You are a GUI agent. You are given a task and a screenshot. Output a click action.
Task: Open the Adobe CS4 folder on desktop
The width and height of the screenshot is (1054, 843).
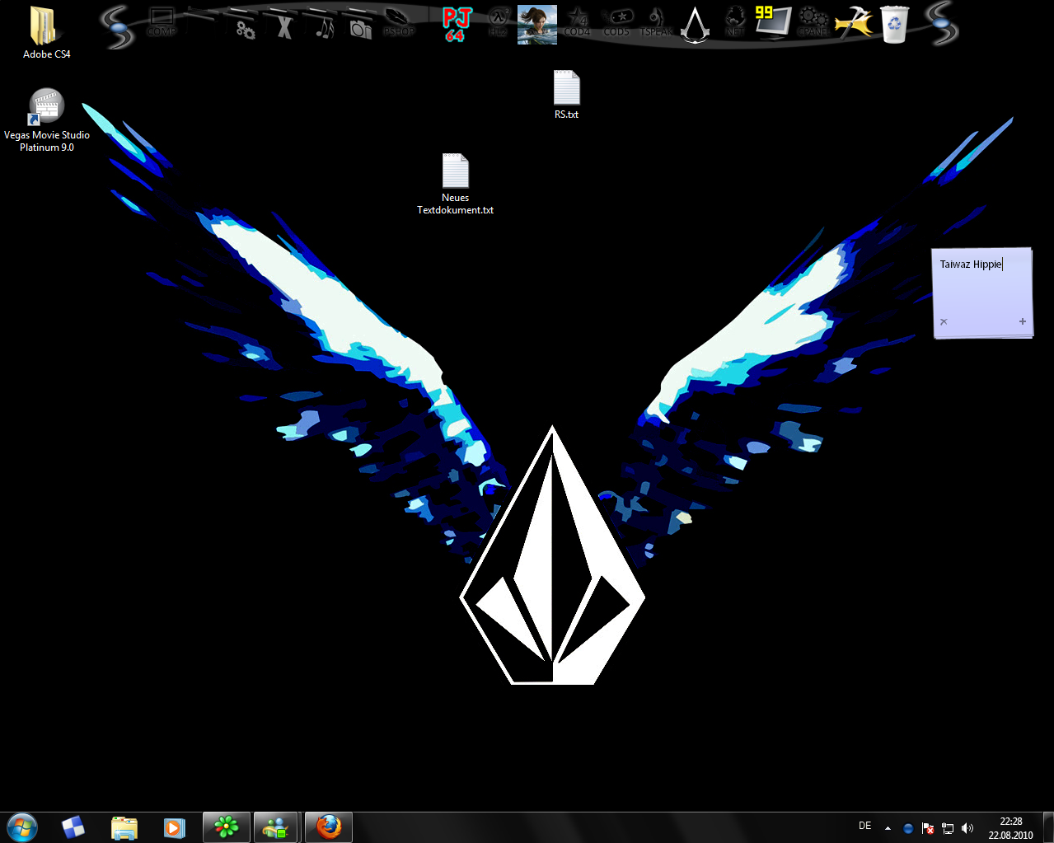coord(46,33)
